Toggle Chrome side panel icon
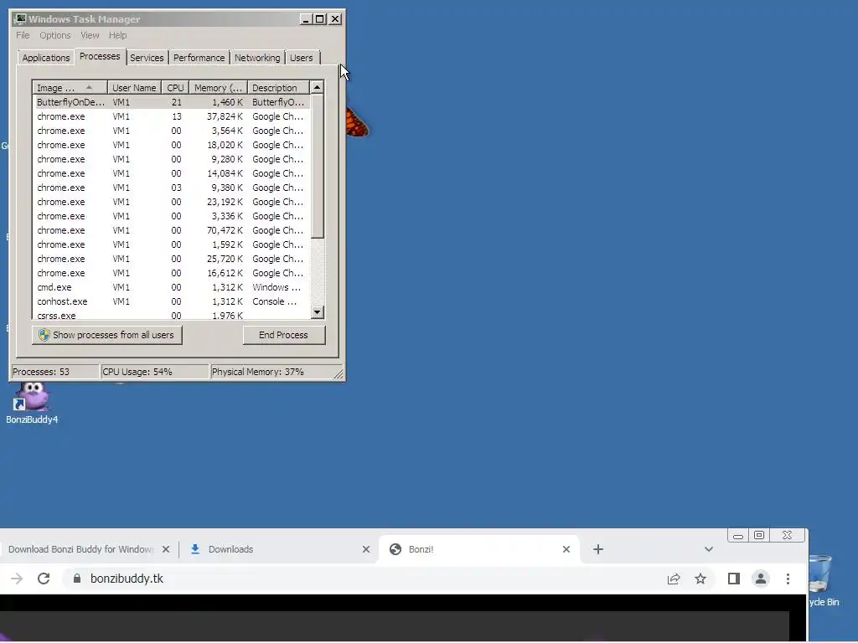 pos(734,579)
